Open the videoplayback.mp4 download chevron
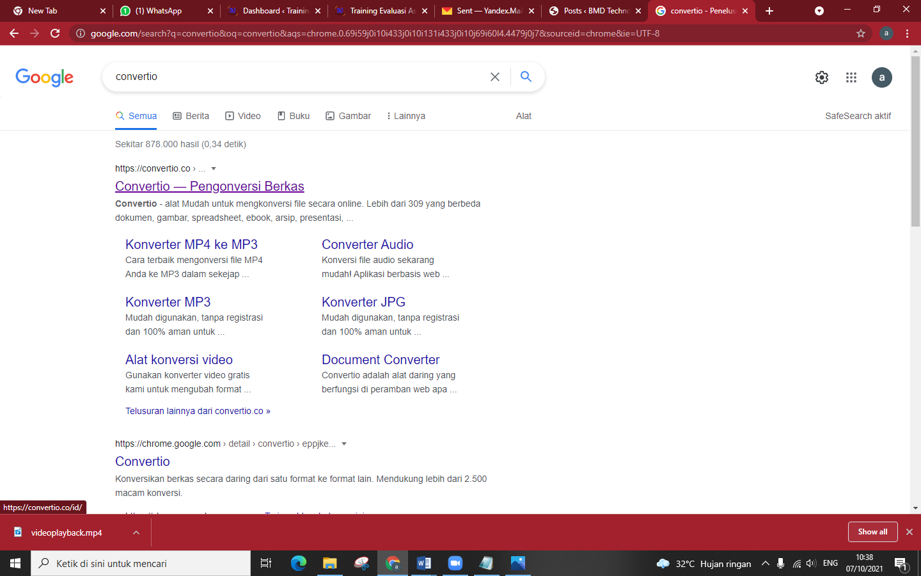 click(135, 532)
